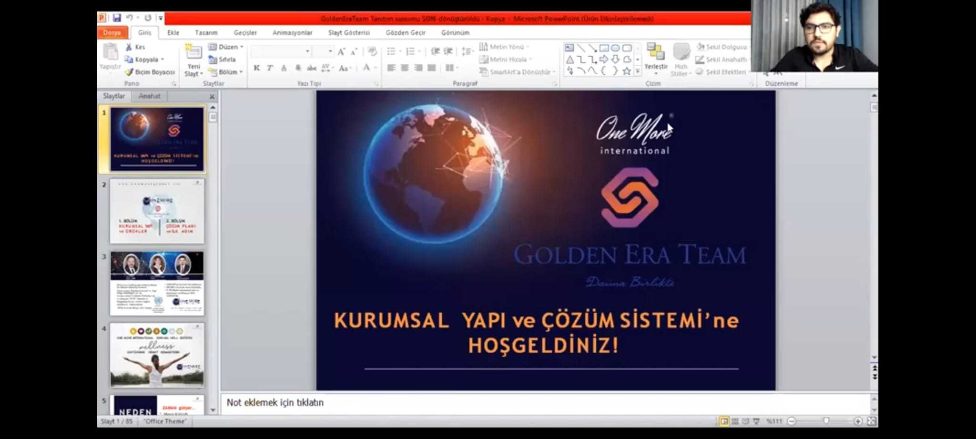Reset the slide with Sıfırla
The width and height of the screenshot is (976, 439).
coord(222,60)
